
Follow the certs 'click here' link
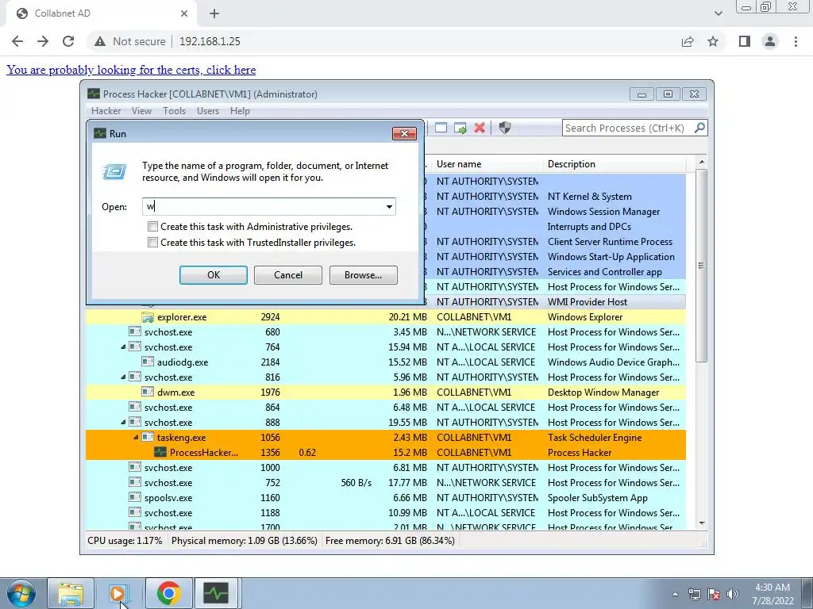point(131,70)
